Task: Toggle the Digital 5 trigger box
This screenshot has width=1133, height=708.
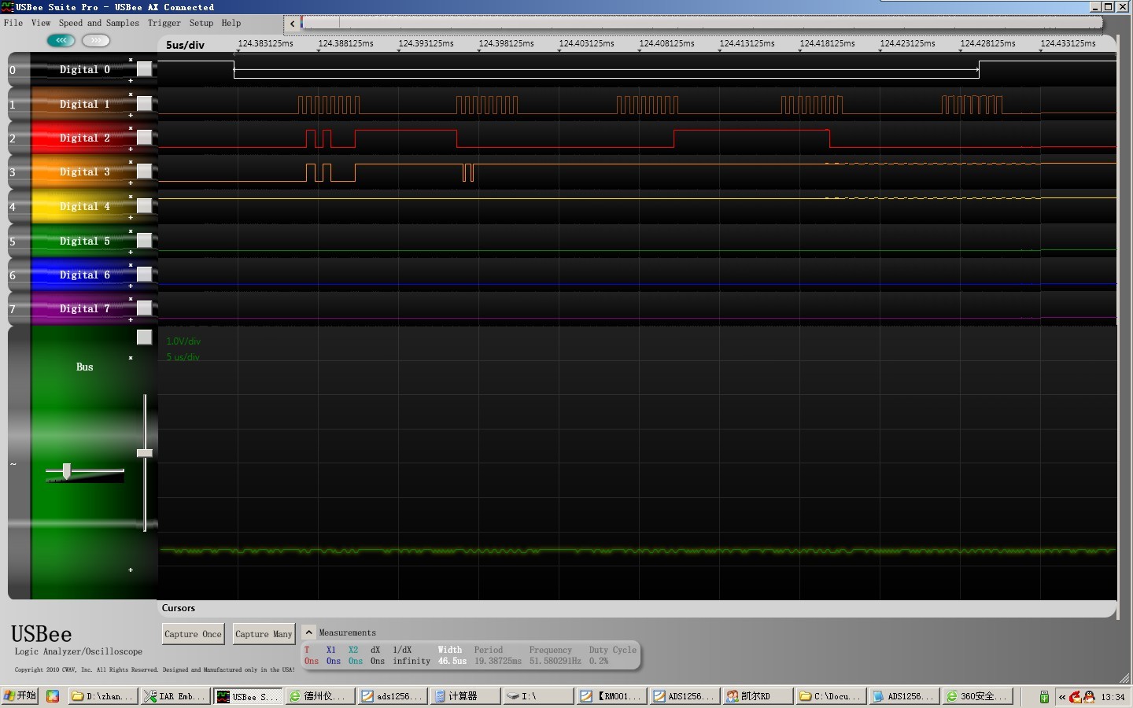Action: [145, 240]
